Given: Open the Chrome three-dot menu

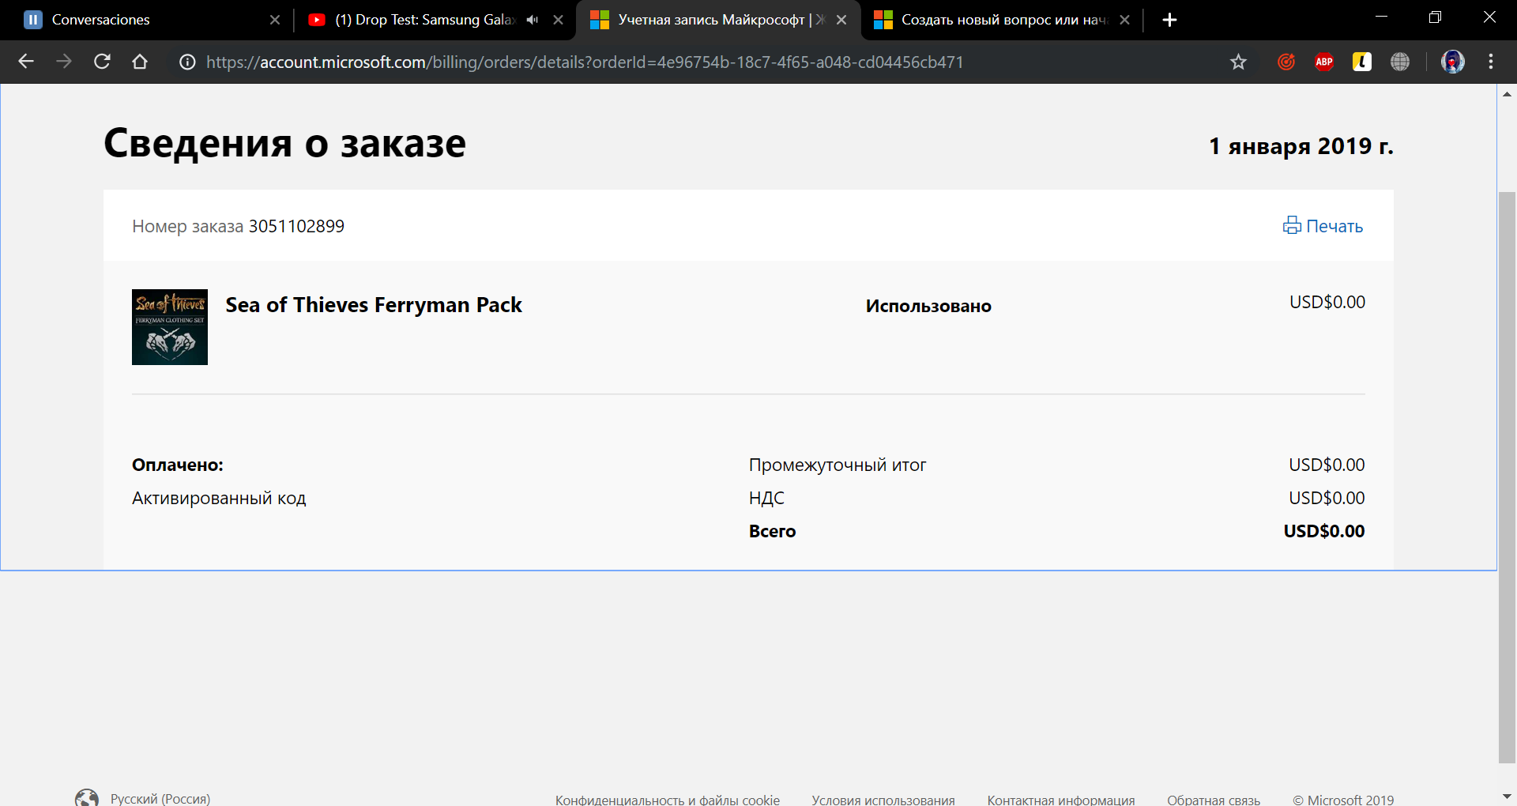Looking at the screenshot, I should [x=1491, y=62].
